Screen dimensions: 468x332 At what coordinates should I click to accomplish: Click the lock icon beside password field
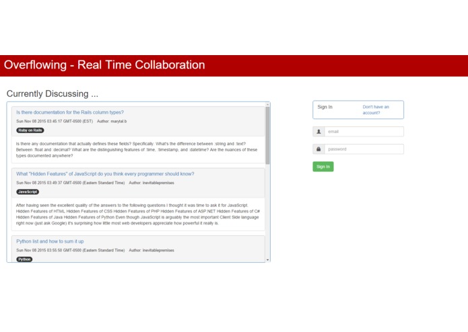pyautogui.click(x=319, y=149)
